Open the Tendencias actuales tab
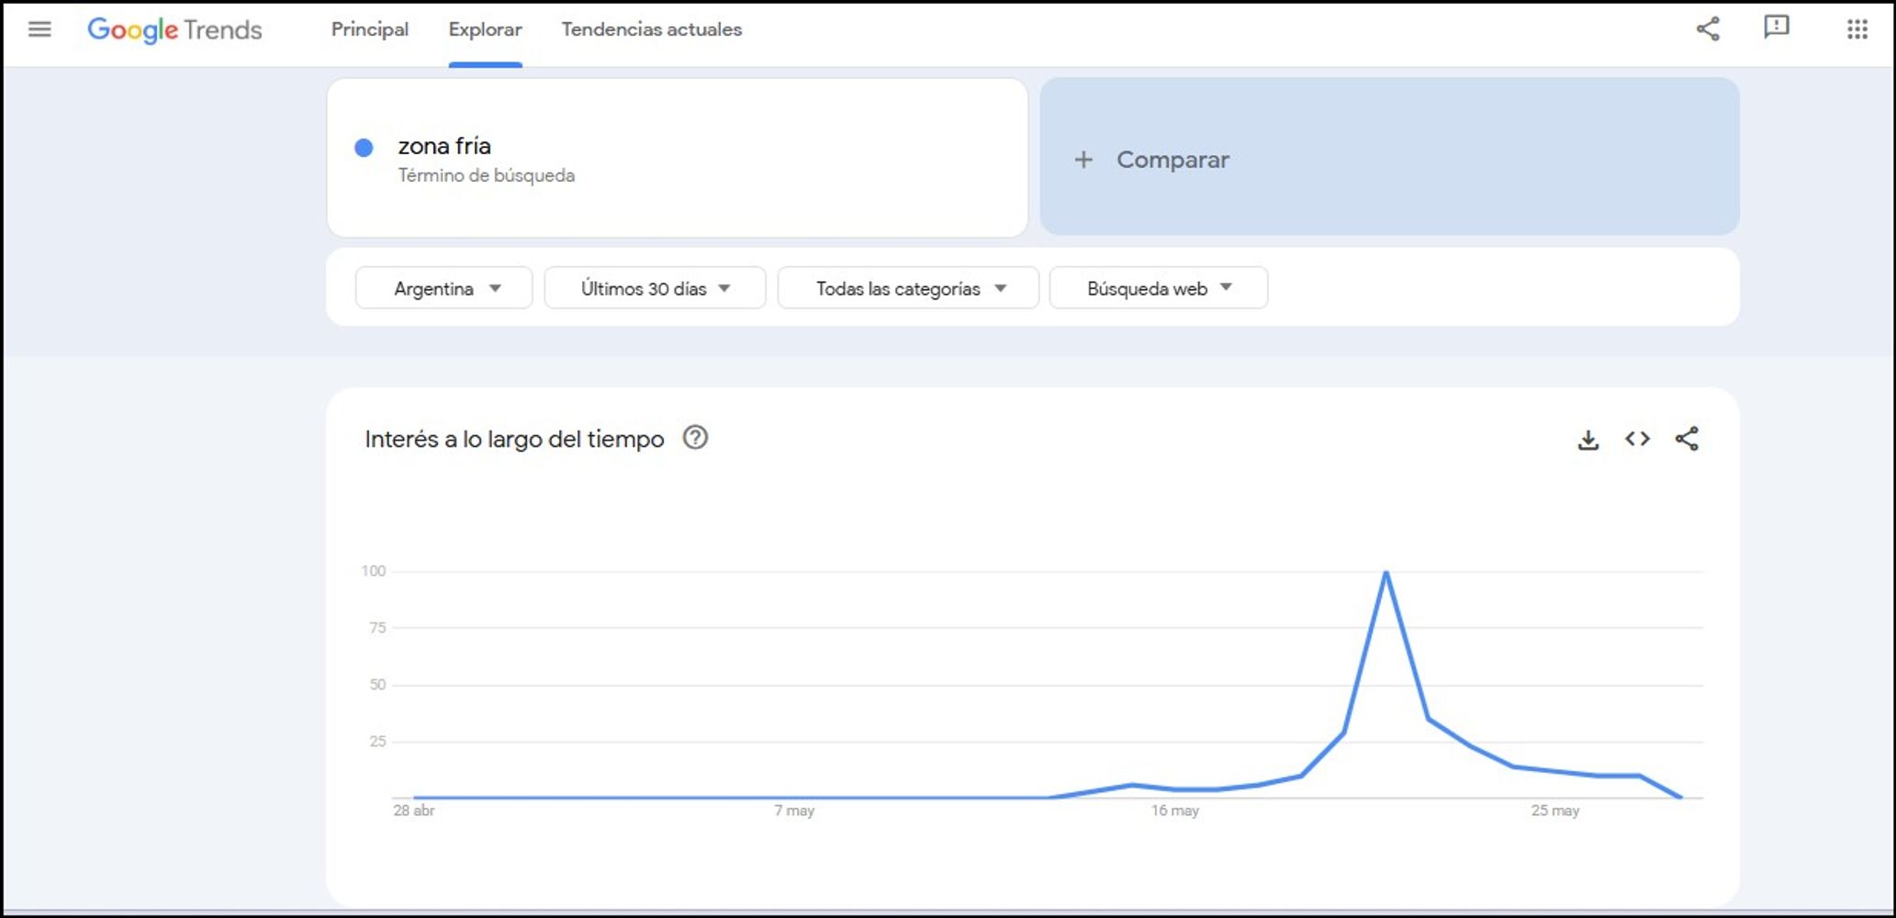Image resolution: width=1896 pixels, height=918 pixels. coord(652,29)
